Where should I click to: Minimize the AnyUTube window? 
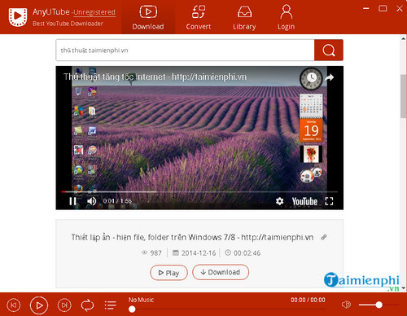pos(366,9)
